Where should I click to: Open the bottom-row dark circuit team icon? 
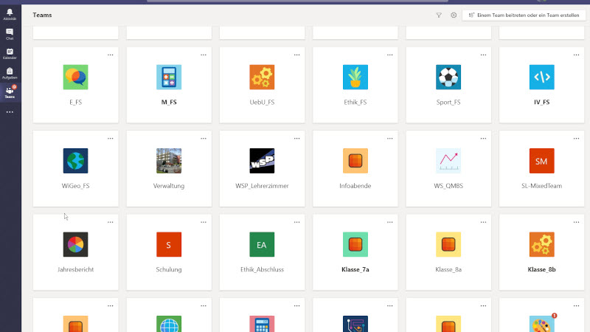tap(355, 324)
